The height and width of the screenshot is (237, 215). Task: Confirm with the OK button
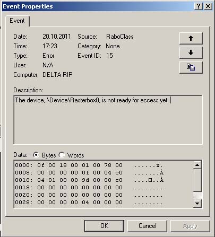tap(104, 226)
